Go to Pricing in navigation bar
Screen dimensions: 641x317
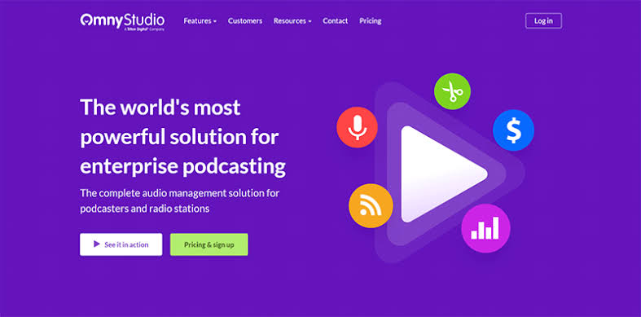[x=371, y=21]
